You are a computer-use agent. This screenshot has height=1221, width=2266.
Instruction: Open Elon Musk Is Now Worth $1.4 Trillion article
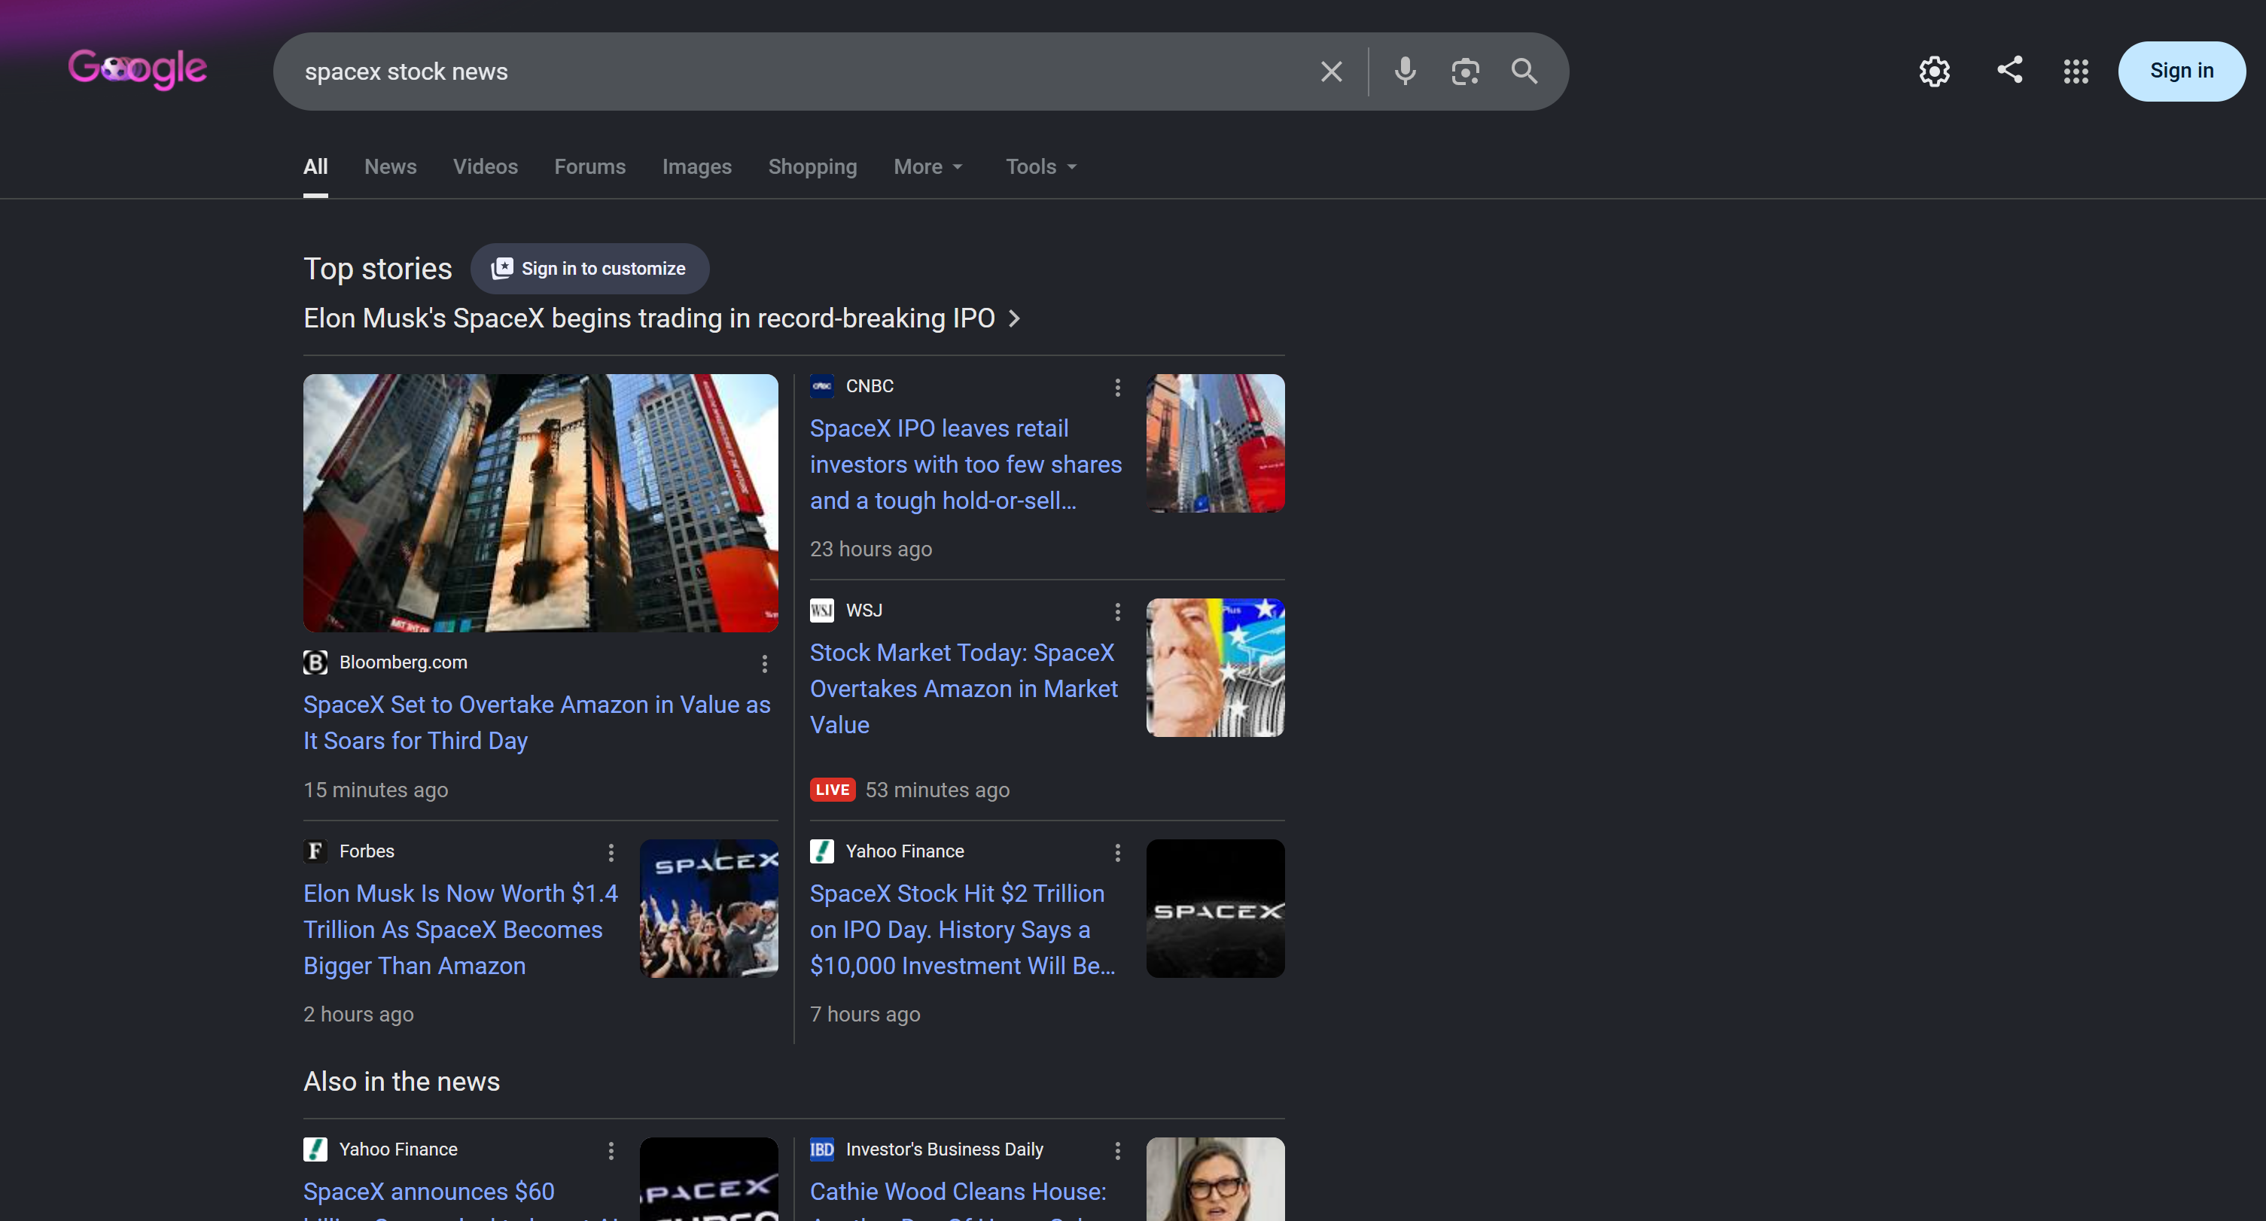(461, 929)
